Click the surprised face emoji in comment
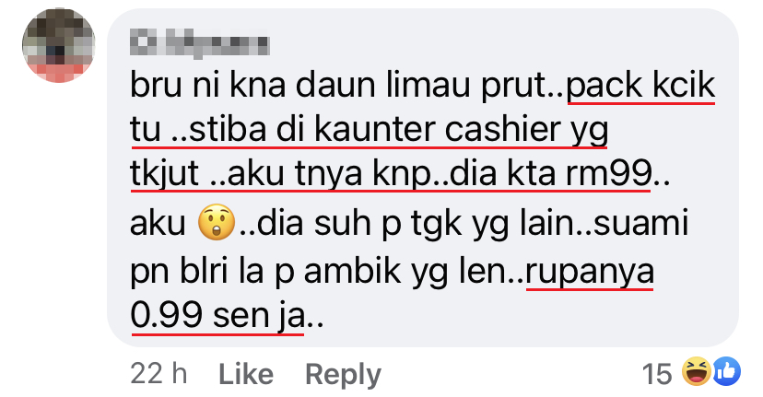763x397 pixels. click(217, 222)
